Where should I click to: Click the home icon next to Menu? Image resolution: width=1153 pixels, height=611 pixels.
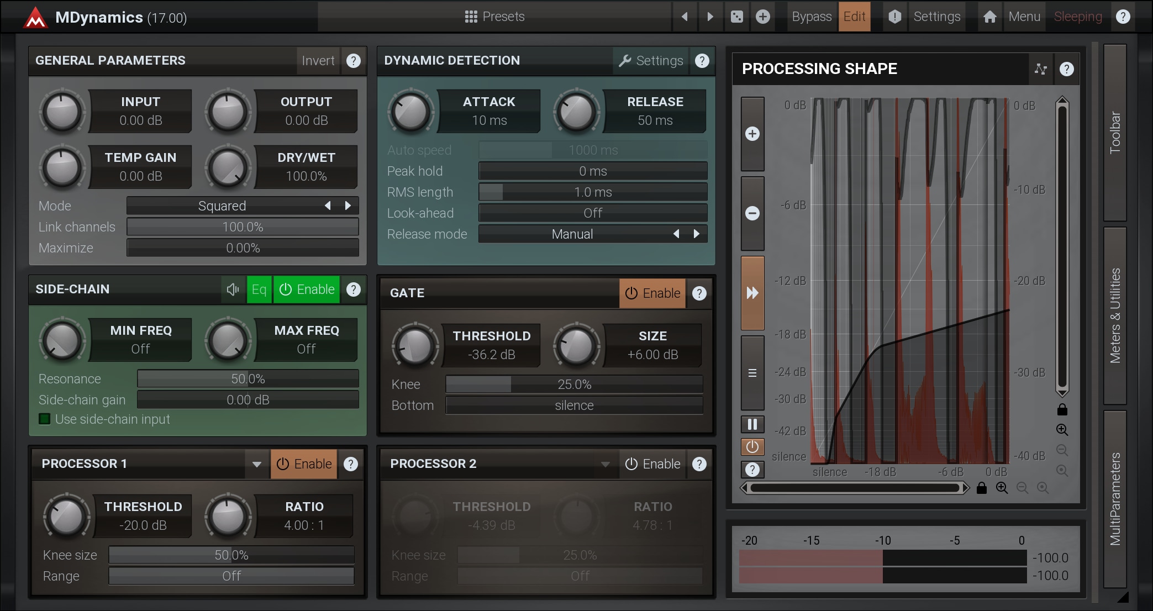point(989,17)
